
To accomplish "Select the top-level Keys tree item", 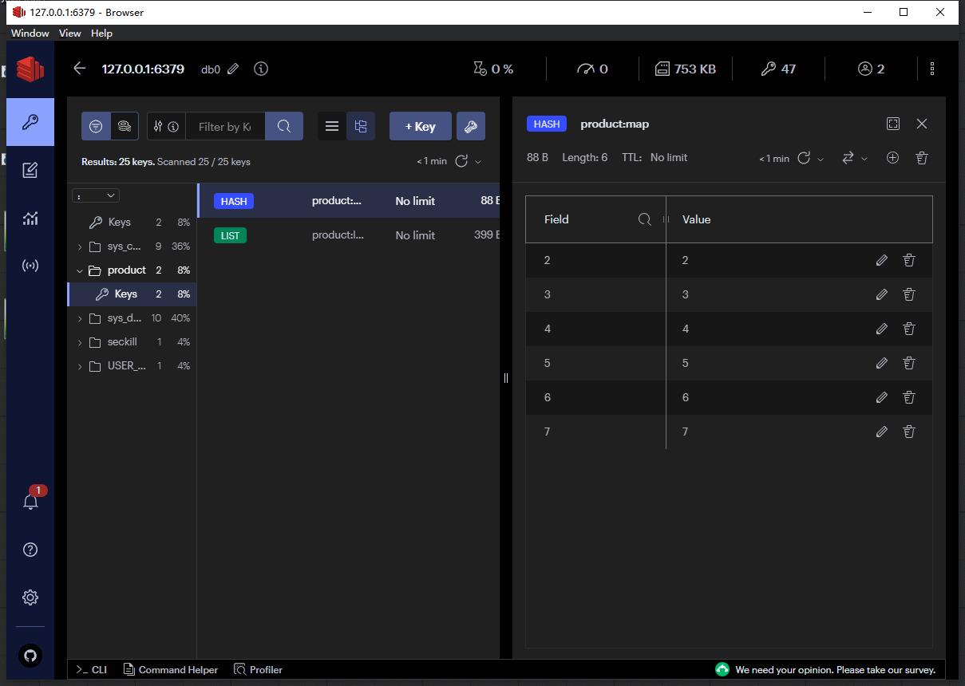I will coord(132,223).
